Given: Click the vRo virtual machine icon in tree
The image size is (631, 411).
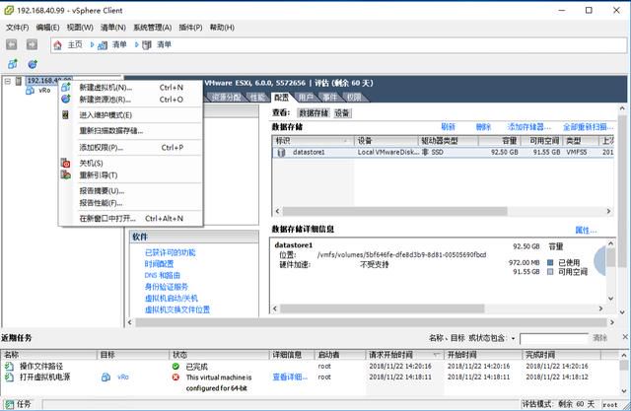Looking at the screenshot, I should tap(31, 91).
